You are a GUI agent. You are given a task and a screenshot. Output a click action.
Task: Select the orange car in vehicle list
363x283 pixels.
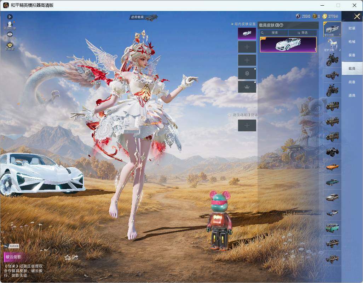pyautogui.click(x=333, y=167)
